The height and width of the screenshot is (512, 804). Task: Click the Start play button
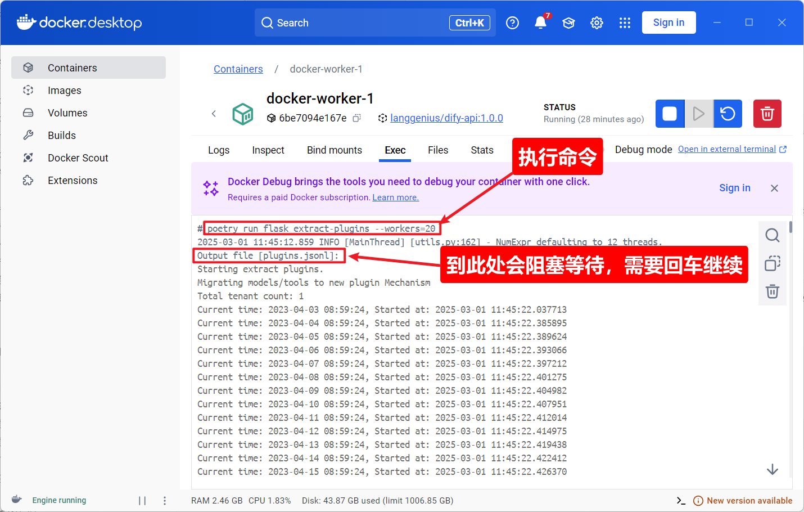699,114
